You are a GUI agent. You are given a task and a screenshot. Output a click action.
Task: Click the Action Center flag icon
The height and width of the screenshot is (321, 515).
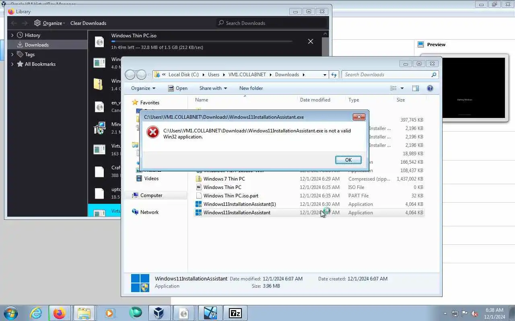coord(465,313)
